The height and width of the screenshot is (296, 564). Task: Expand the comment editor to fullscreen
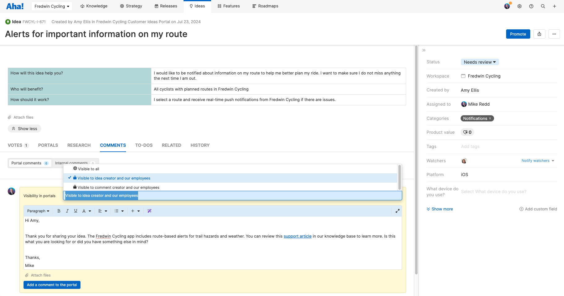397,211
